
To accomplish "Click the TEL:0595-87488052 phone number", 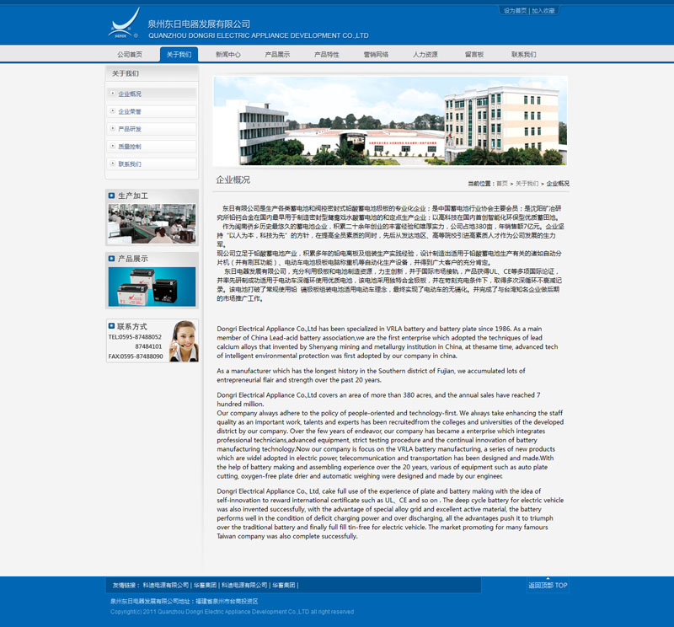I will (135, 337).
